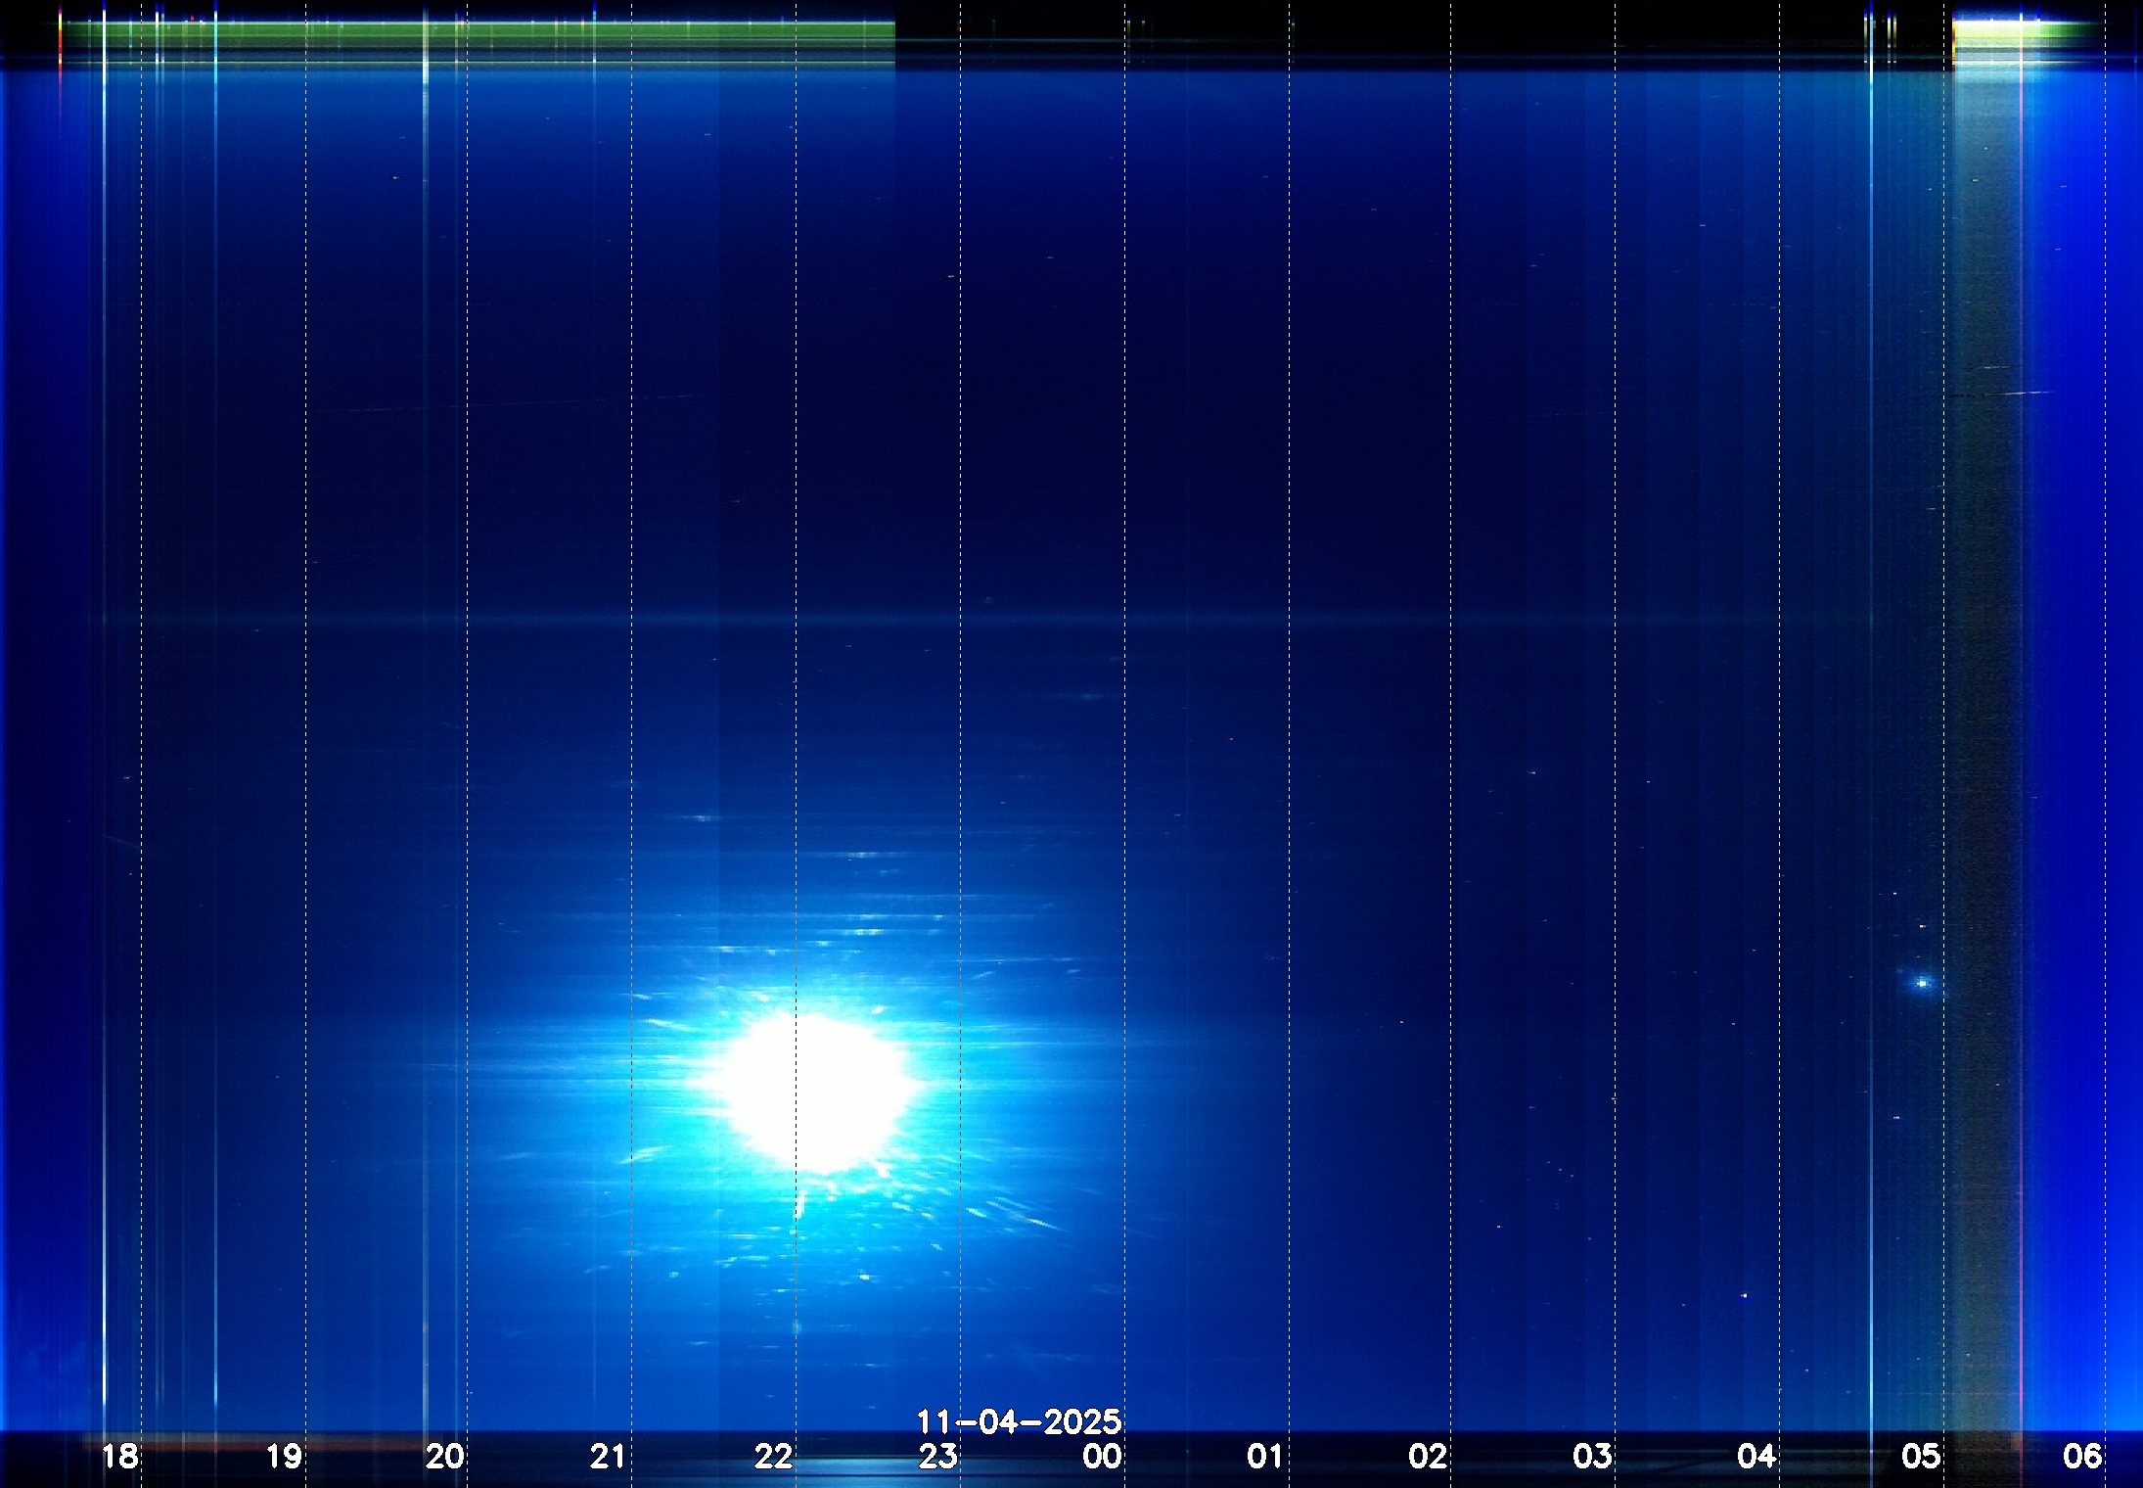Screen dimensions: 2143x1488
Task: Click the 18 hour label
Action: (x=119, y=1457)
